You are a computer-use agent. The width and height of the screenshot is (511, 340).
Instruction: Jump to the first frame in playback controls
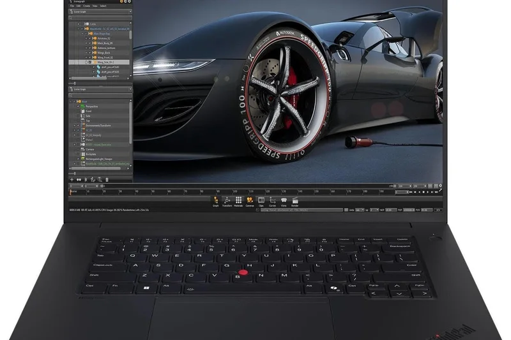[410, 192]
